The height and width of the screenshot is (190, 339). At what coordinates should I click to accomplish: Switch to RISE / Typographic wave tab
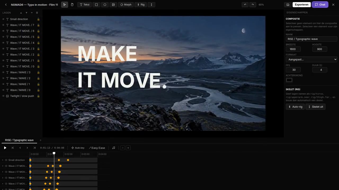(19, 140)
